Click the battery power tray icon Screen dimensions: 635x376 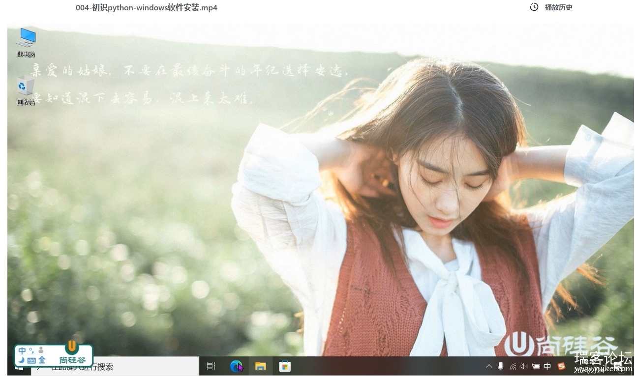pos(535,366)
